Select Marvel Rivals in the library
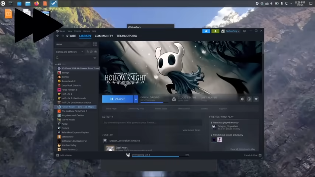 [x=68, y=120]
